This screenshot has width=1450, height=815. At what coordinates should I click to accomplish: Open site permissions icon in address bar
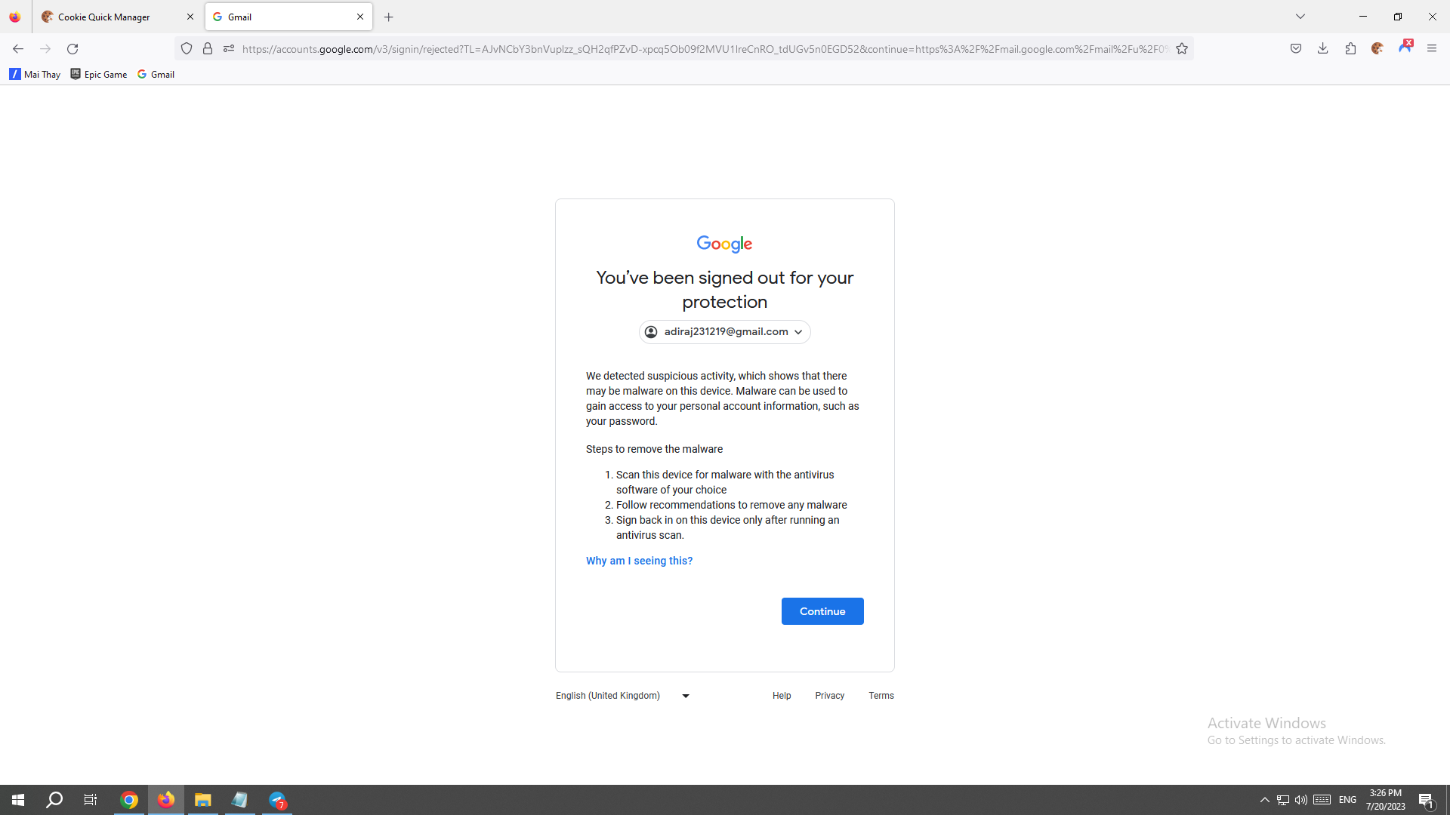pos(229,49)
